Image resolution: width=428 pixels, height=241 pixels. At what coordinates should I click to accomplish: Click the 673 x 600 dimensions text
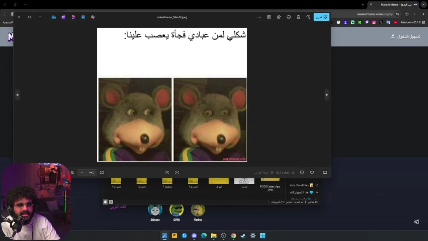283,173
